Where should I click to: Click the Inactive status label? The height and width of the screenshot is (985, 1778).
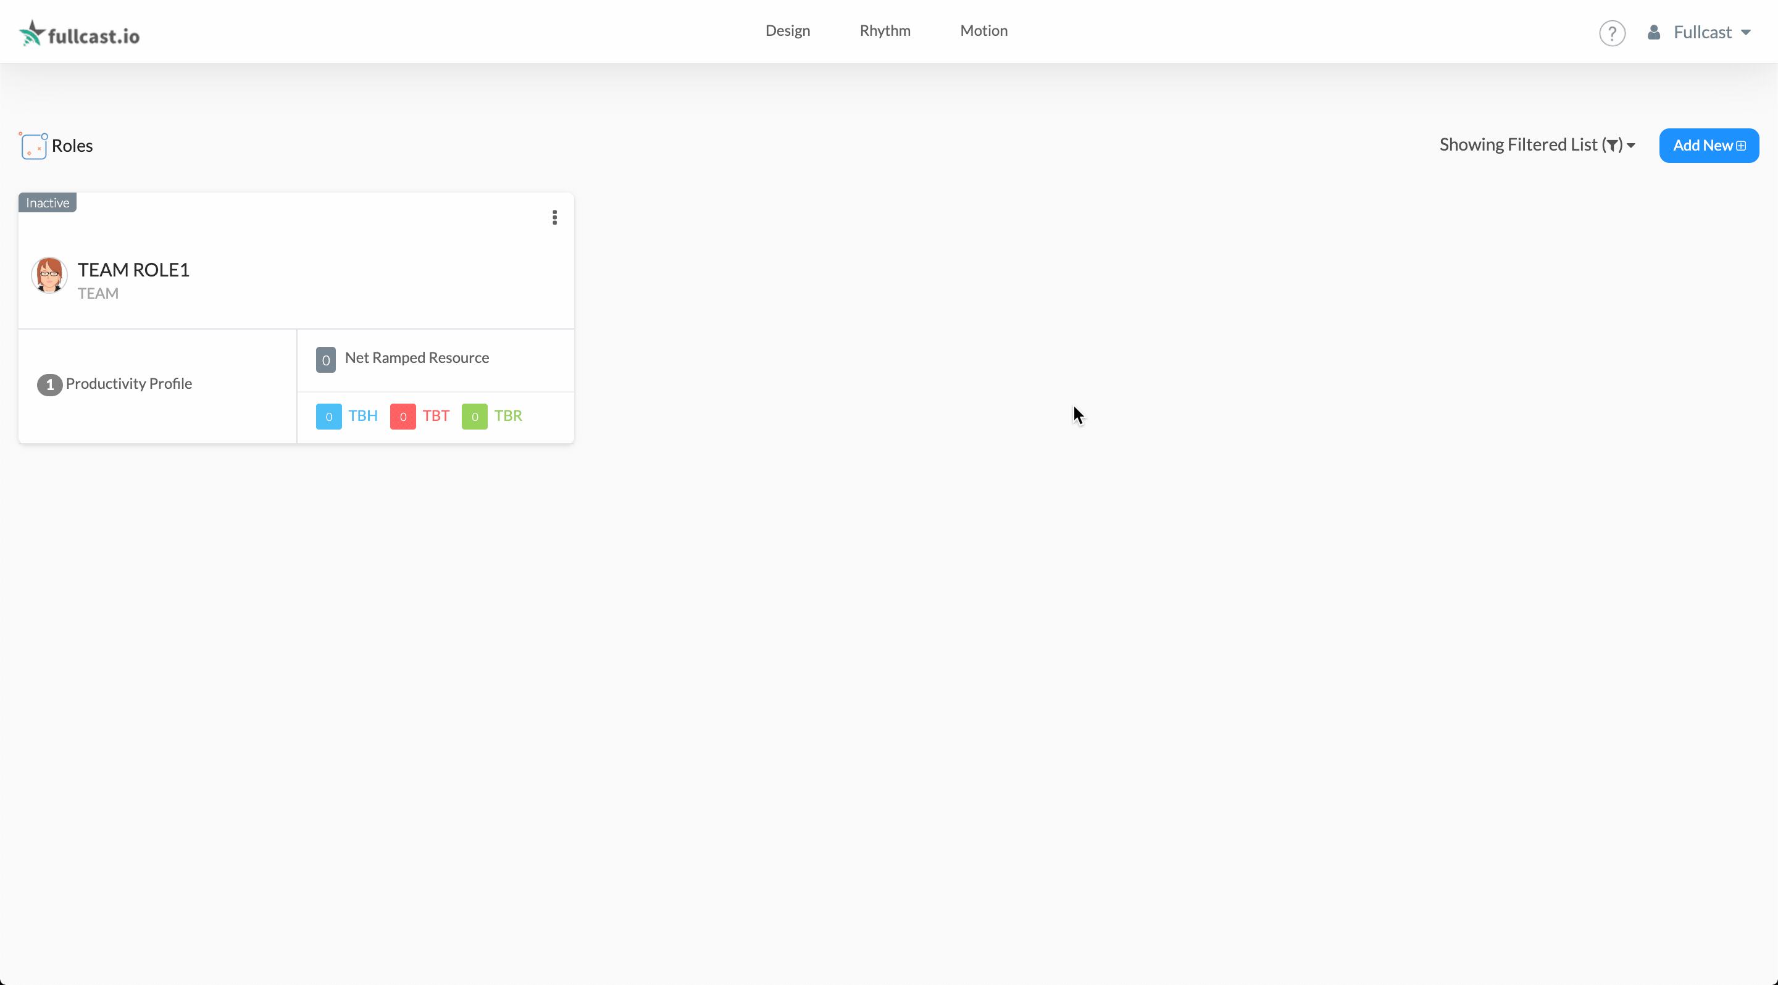click(48, 203)
